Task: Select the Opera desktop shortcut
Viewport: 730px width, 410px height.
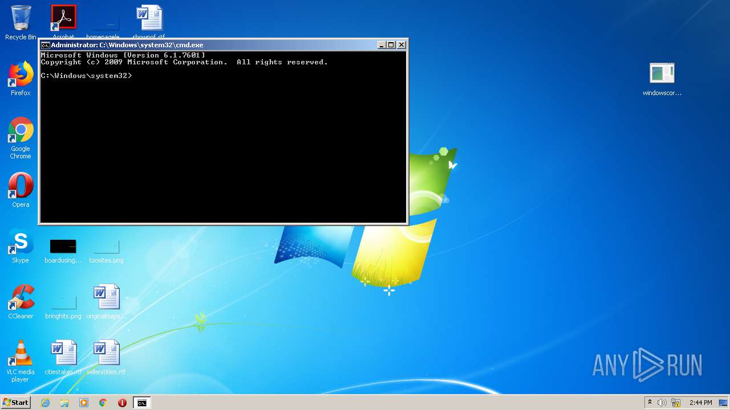Action: tap(21, 190)
